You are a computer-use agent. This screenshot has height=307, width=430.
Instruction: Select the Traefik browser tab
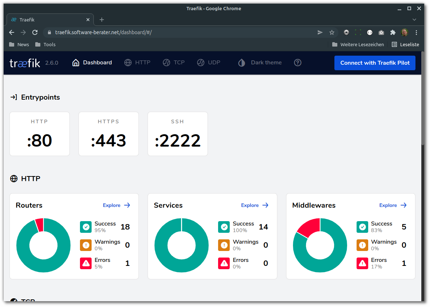click(x=50, y=20)
